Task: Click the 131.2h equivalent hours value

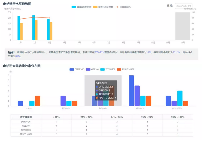Action: coord(176,52)
